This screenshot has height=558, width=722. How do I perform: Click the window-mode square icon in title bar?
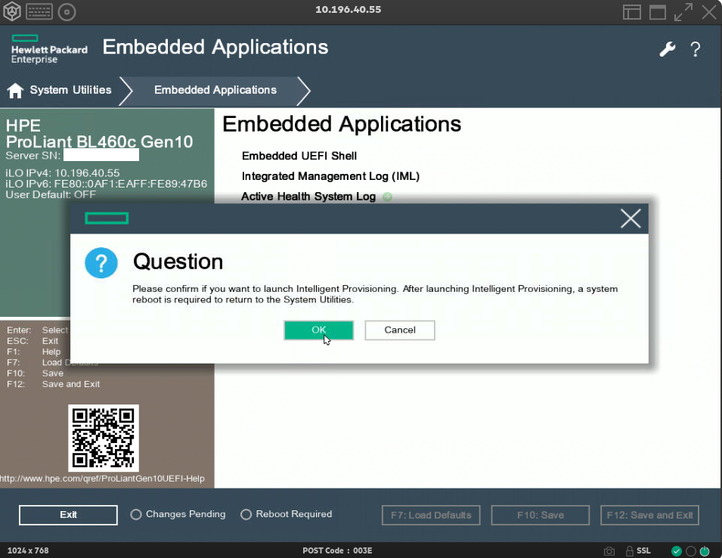pyautogui.click(x=658, y=12)
